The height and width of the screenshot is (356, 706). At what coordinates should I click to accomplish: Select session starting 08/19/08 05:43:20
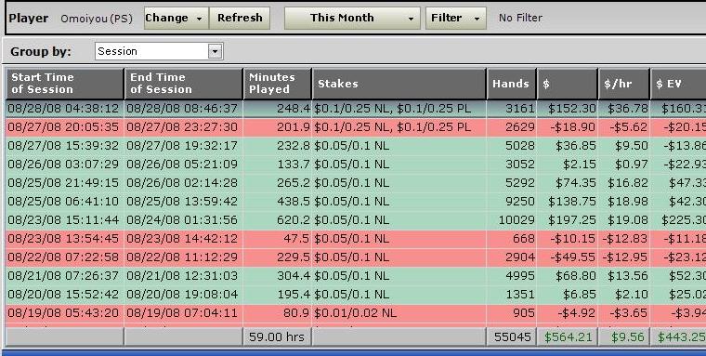(x=356, y=313)
